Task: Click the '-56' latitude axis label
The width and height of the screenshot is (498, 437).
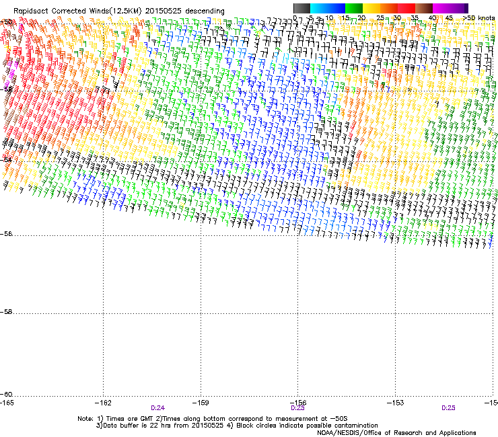Action: click(6, 234)
